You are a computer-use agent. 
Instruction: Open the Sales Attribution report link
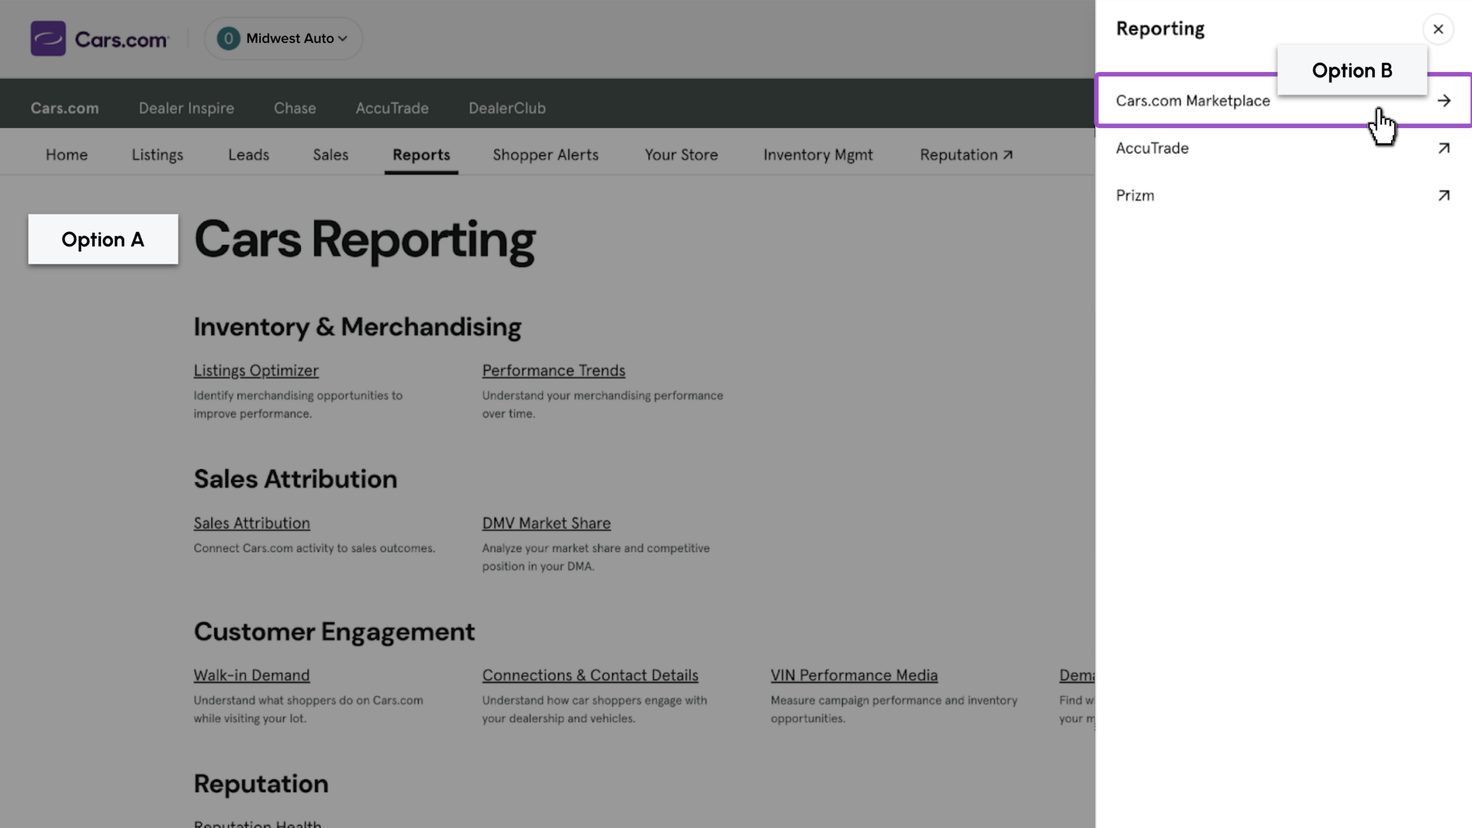pyautogui.click(x=252, y=523)
